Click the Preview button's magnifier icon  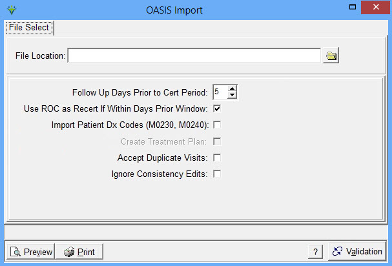(x=16, y=252)
